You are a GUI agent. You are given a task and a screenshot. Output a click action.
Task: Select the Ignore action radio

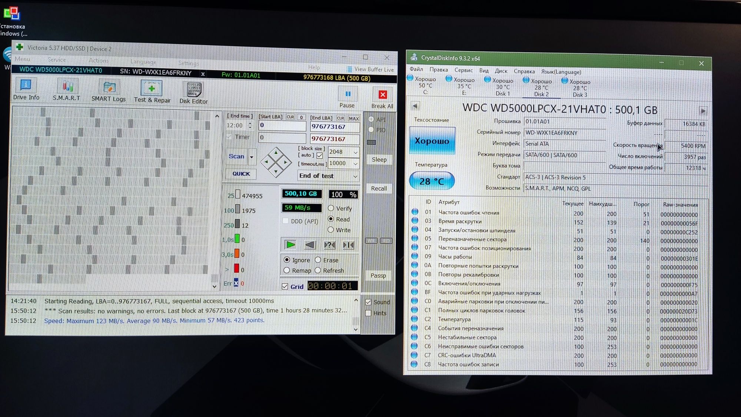click(x=287, y=259)
